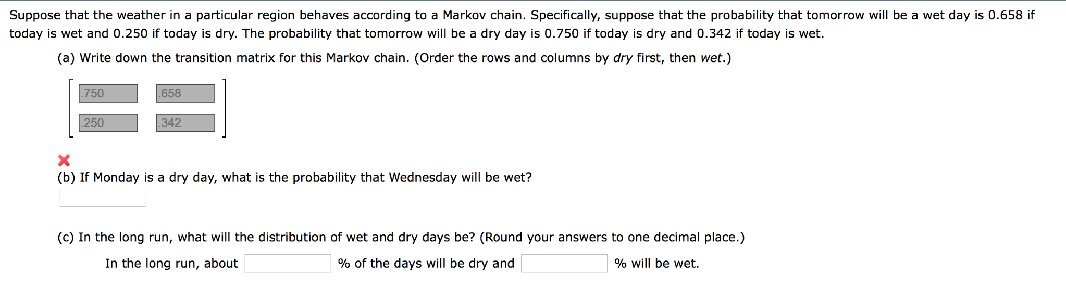Click the matrix cell with .250
Screen dimensions: 1066x286
[x=108, y=123]
